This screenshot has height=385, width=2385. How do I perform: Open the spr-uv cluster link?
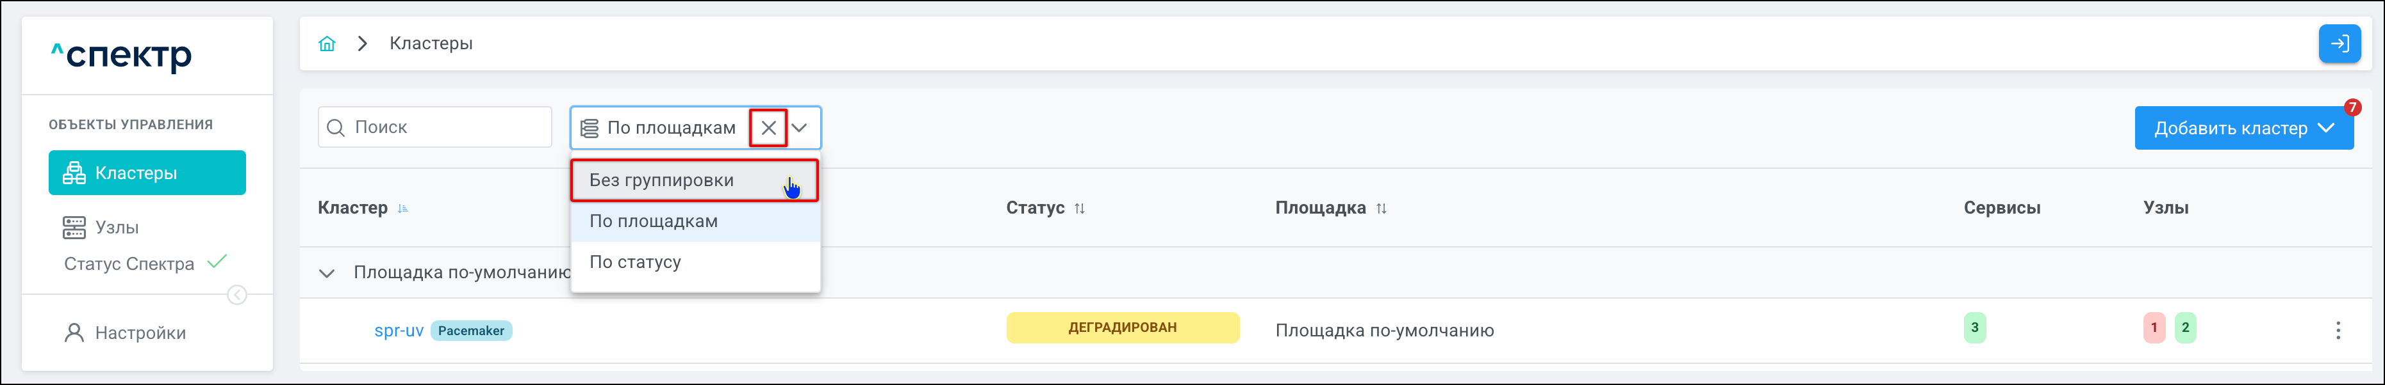pos(399,331)
